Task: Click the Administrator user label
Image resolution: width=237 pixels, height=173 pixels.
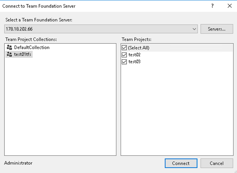Action: [x=18, y=163]
